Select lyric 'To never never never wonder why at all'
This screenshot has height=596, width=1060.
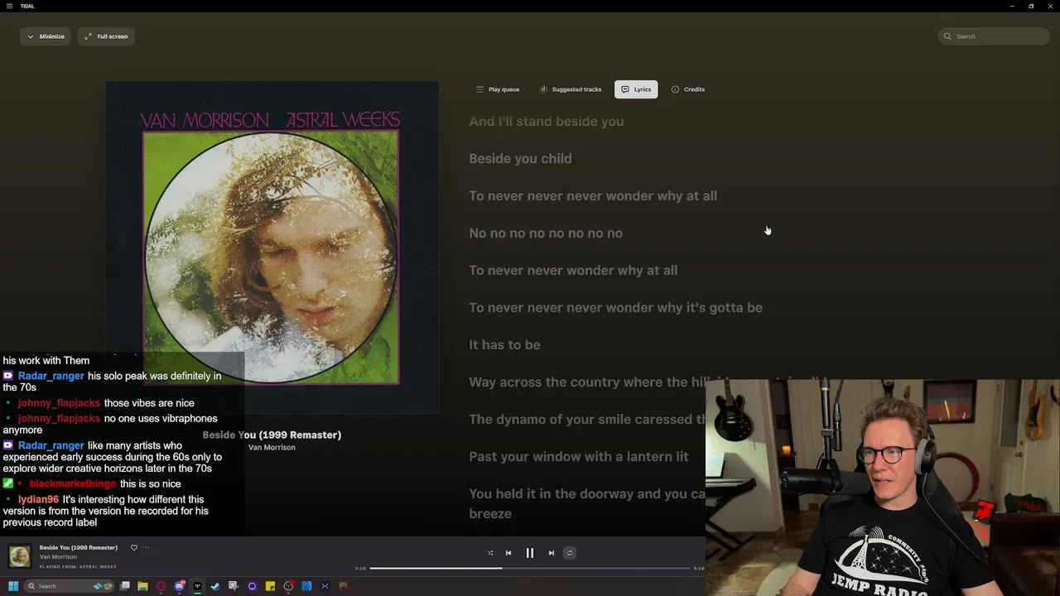pyautogui.click(x=593, y=195)
